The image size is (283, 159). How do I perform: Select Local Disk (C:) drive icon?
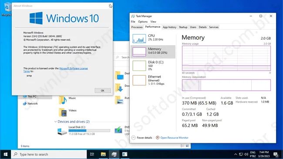pos(62,132)
